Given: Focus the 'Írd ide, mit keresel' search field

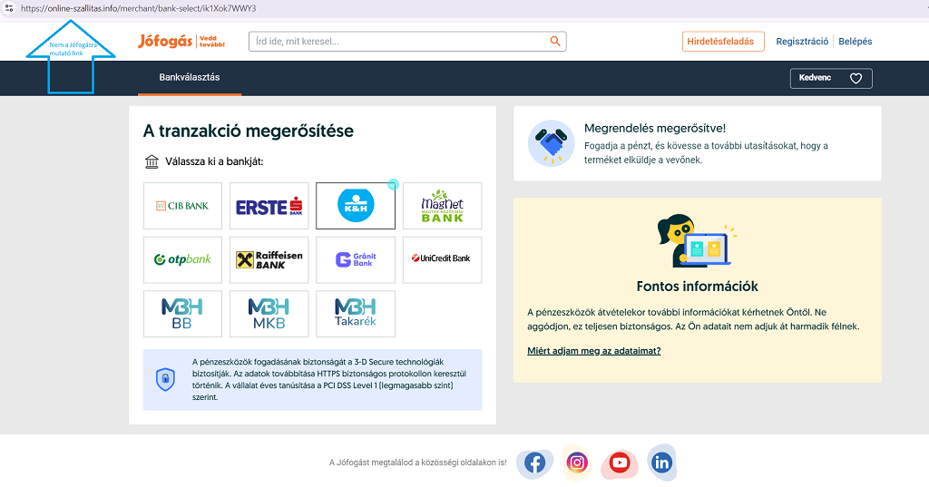Looking at the screenshot, I should [x=397, y=42].
